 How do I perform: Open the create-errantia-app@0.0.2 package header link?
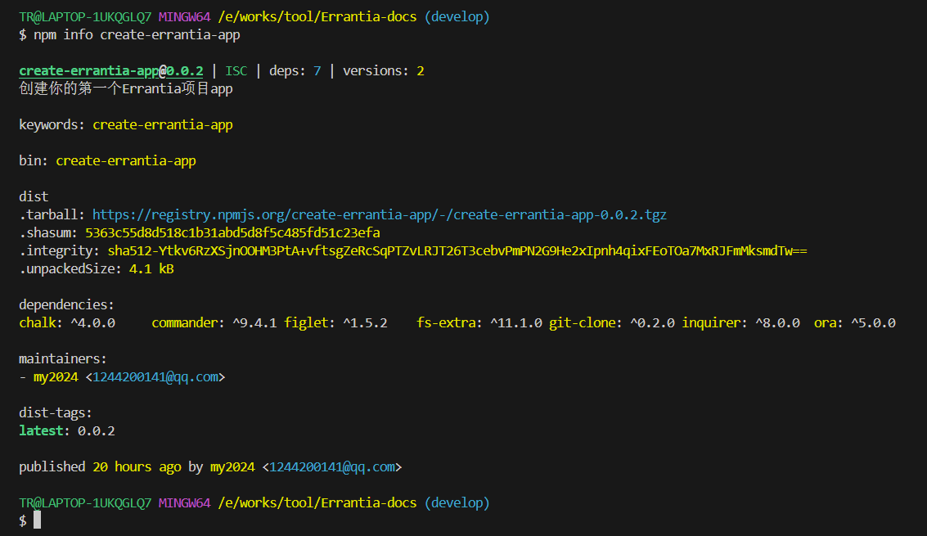[111, 71]
